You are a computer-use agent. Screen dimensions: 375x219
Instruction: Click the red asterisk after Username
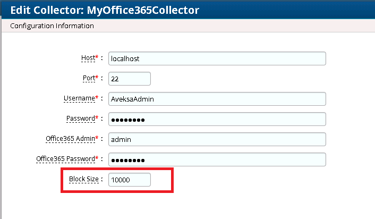click(x=97, y=97)
